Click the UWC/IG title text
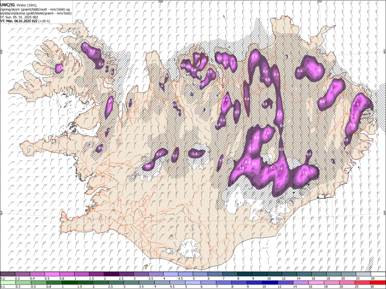This screenshot has height=289, width=386. point(7,5)
